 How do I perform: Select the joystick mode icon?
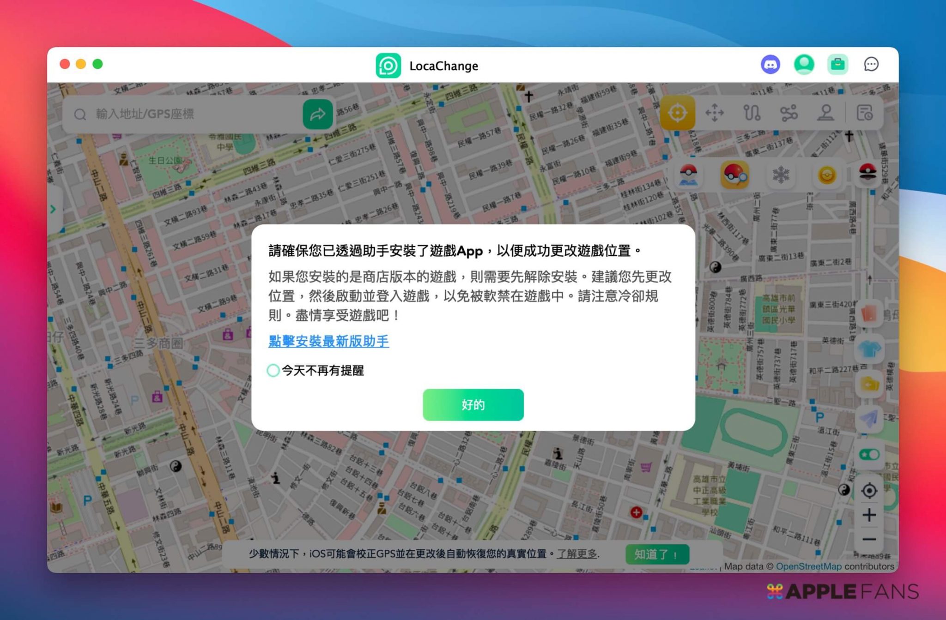(825, 113)
